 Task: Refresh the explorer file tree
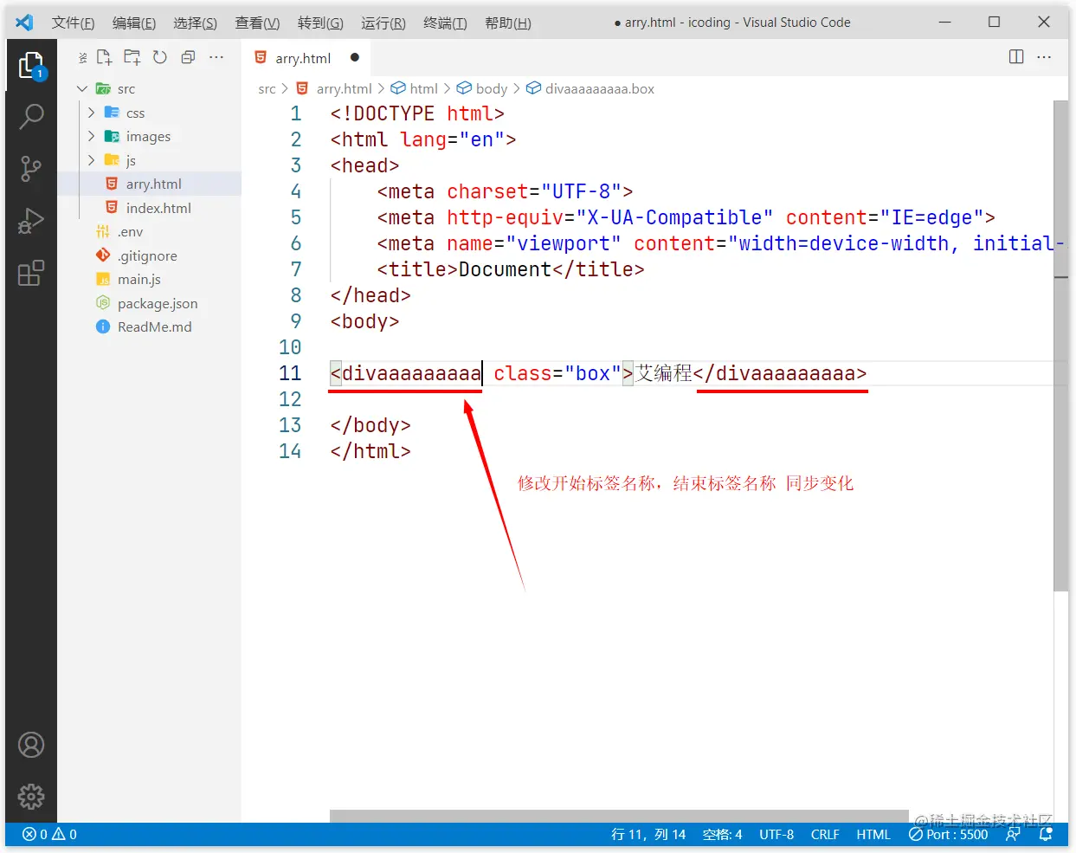(160, 58)
